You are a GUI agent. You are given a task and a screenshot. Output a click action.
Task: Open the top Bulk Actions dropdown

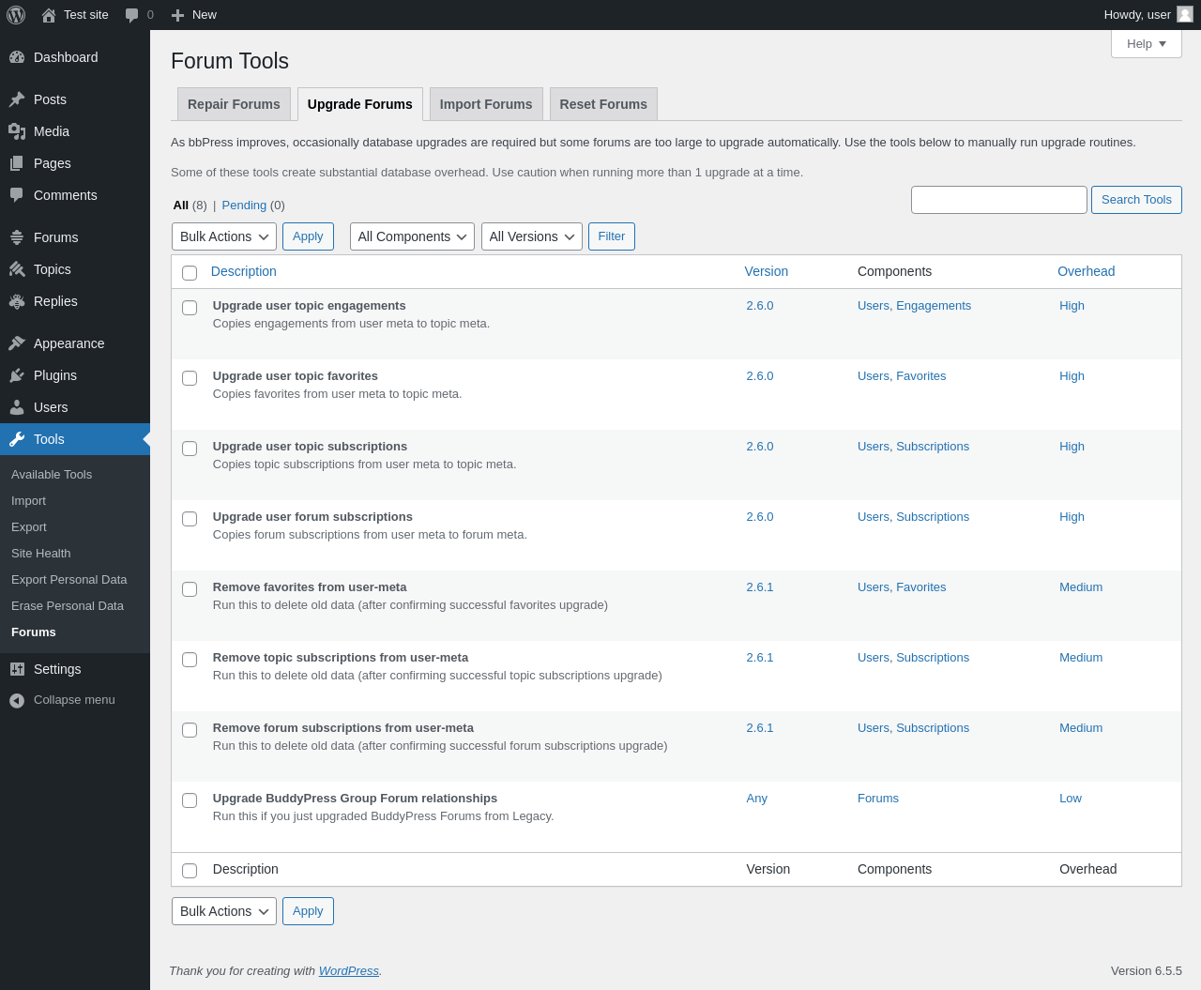click(223, 236)
